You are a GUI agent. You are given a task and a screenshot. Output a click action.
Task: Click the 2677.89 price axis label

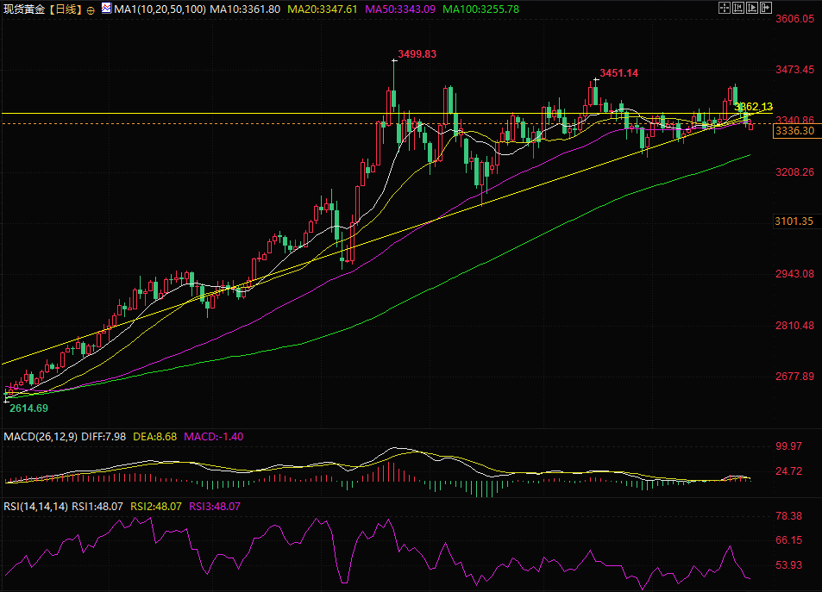pos(794,377)
